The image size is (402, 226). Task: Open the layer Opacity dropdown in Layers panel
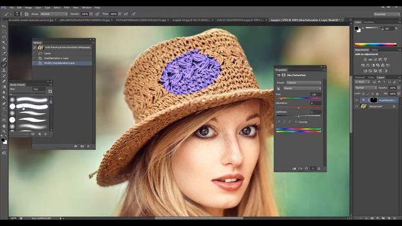(398, 88)
